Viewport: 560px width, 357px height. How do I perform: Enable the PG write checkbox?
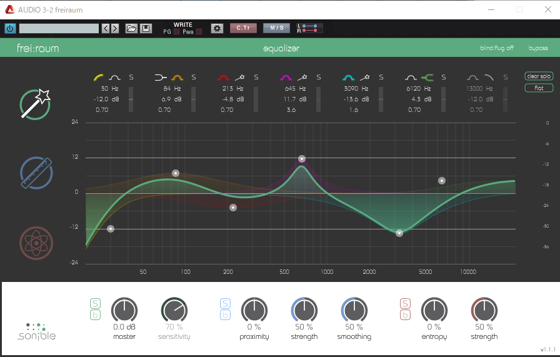pos(176,31)
